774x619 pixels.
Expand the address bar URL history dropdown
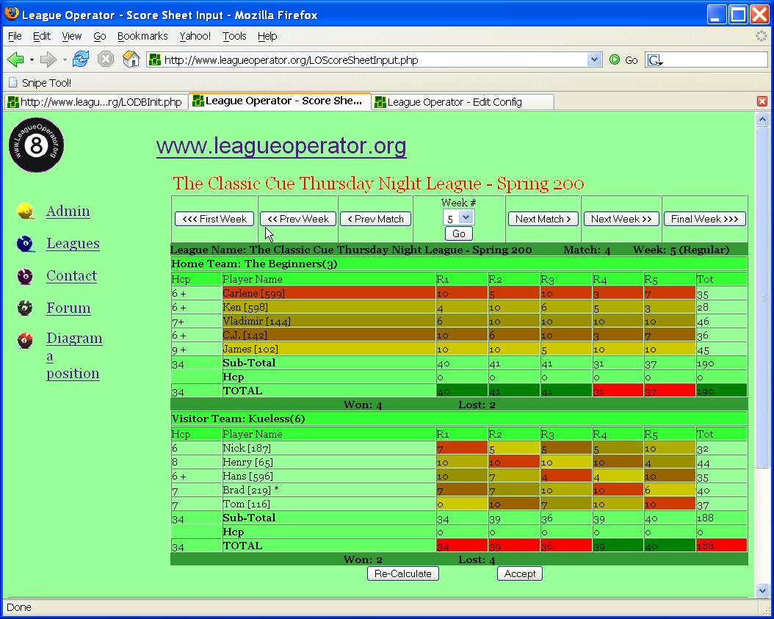pyautogui.click(x=595, y=60)
